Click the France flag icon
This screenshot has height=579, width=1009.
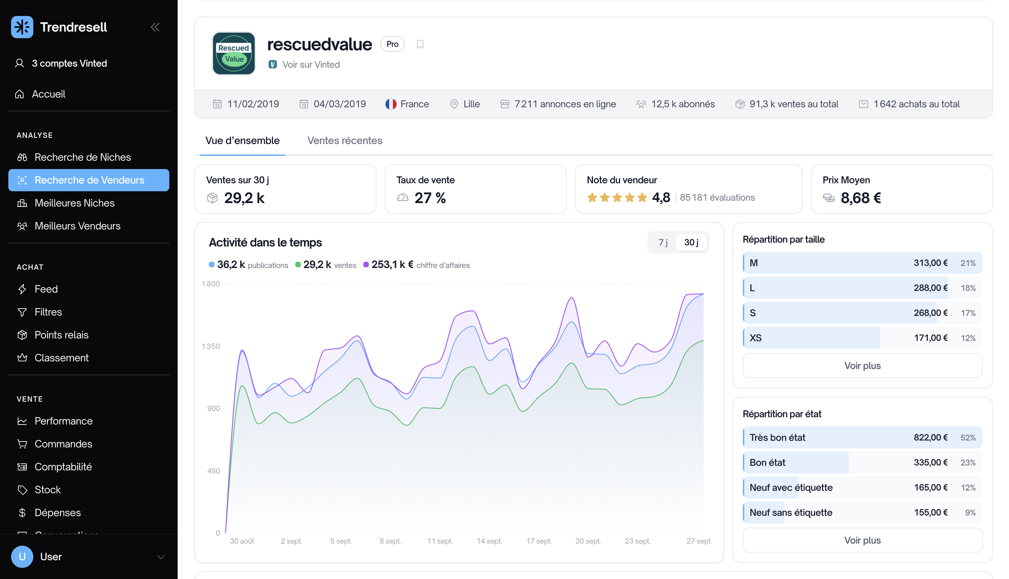[391, 104]
